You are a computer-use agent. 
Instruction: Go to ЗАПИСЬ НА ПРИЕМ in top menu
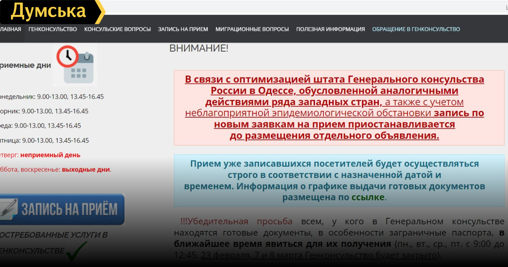pyautogui.click(x=183, y=29)
